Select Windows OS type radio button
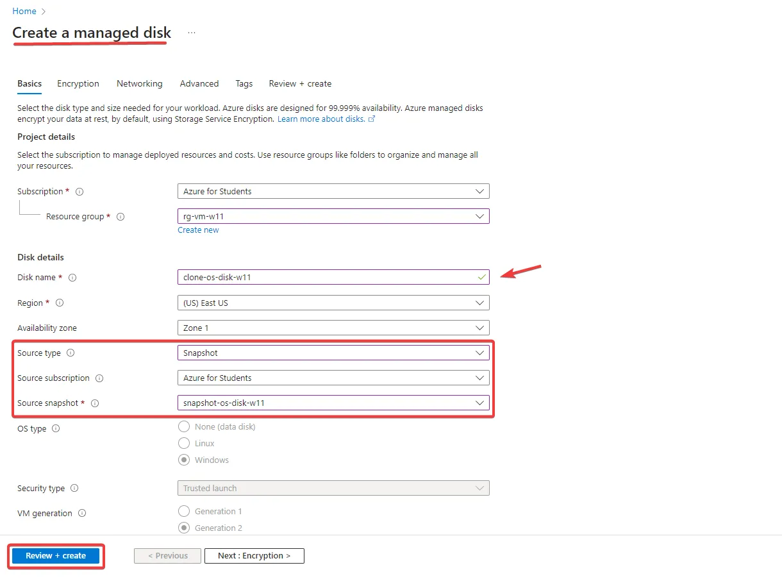 [184, 460]
